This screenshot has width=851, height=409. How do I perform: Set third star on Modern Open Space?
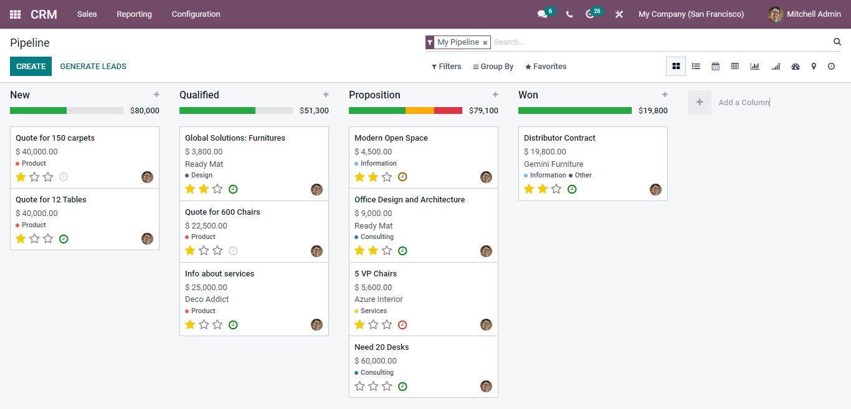pos(387,177)
